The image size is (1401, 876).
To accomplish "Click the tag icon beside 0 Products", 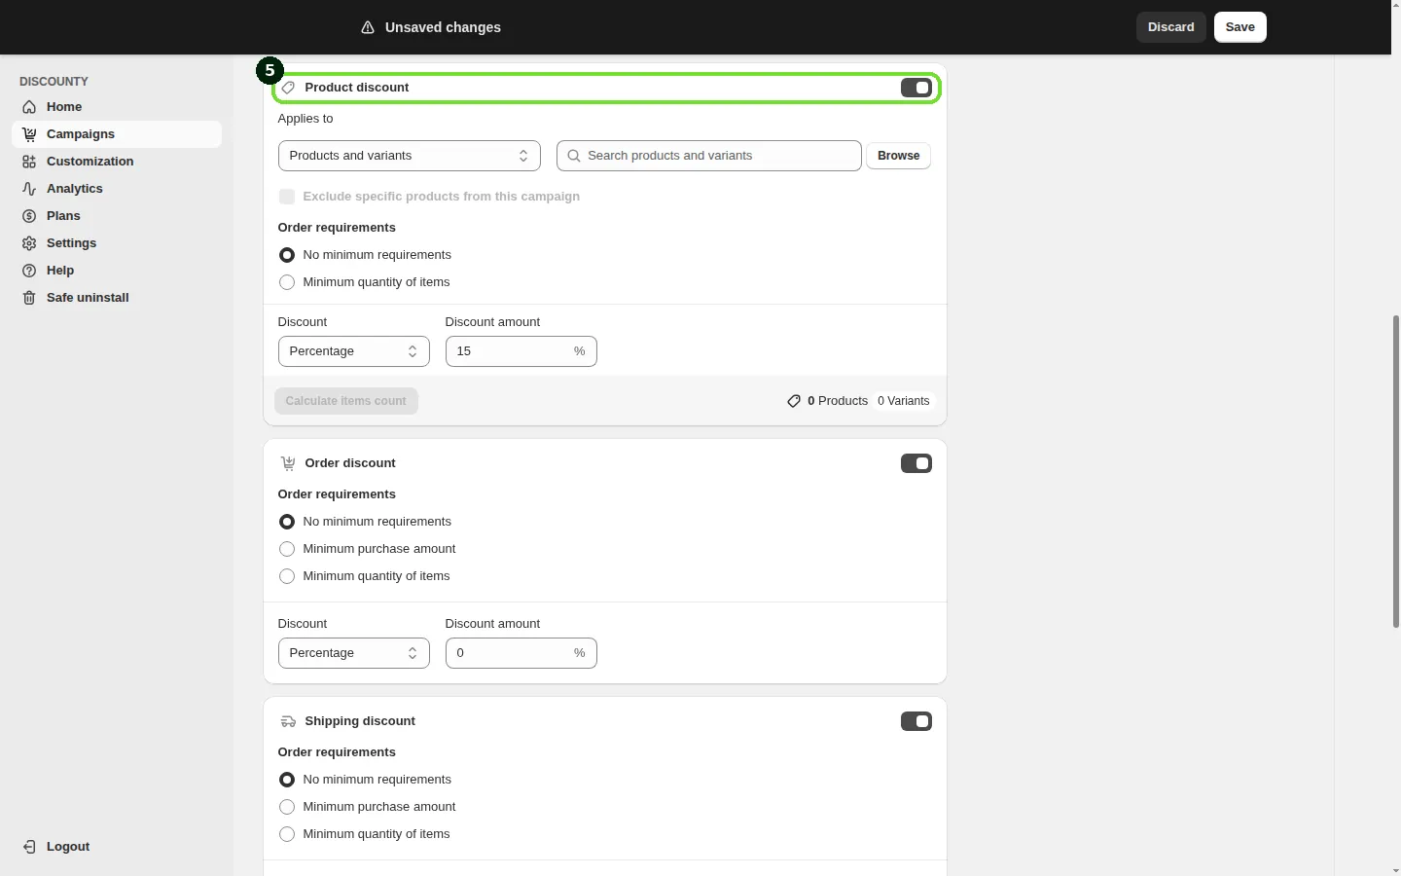I will pyautogui.click(x=794, y=401).
